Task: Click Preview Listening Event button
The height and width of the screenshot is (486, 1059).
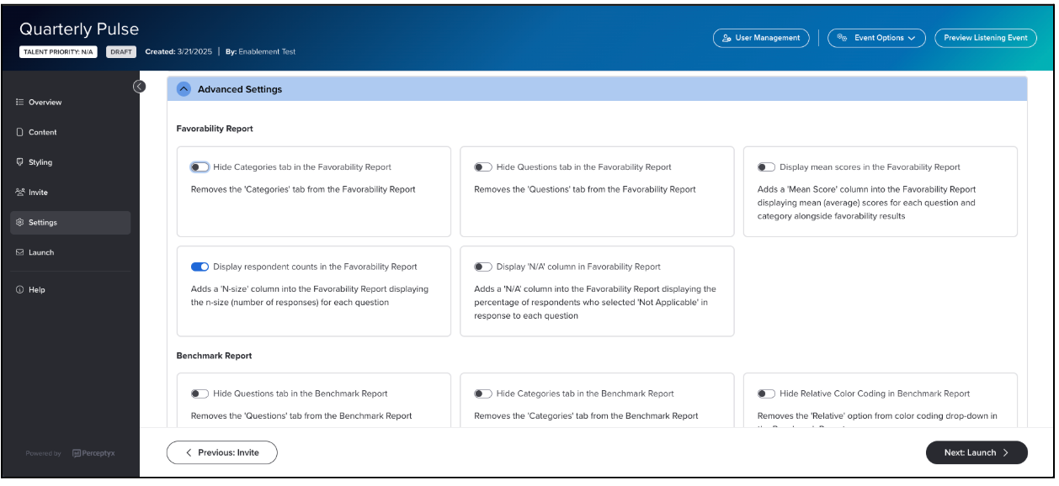Action: (x=985, y=38)
